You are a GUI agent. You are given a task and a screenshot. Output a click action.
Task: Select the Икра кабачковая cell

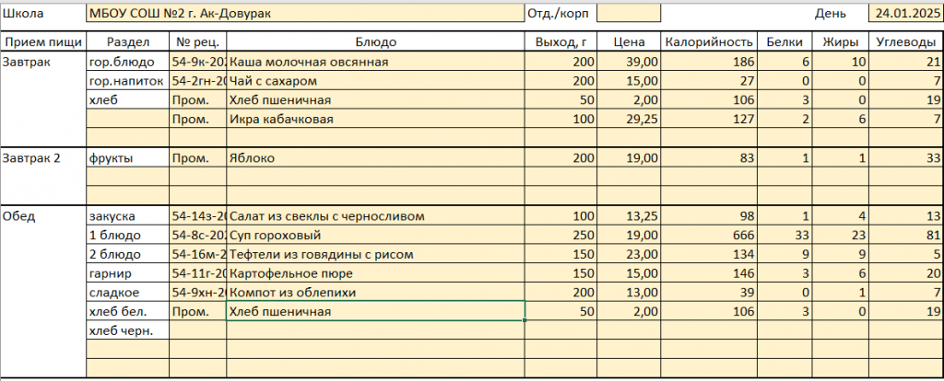[375, 120]
